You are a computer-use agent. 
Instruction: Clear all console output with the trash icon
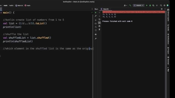pos(99,29)
